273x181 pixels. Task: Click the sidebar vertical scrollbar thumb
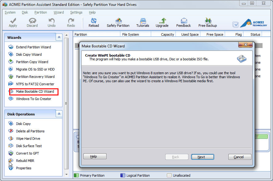coord(66,103)
